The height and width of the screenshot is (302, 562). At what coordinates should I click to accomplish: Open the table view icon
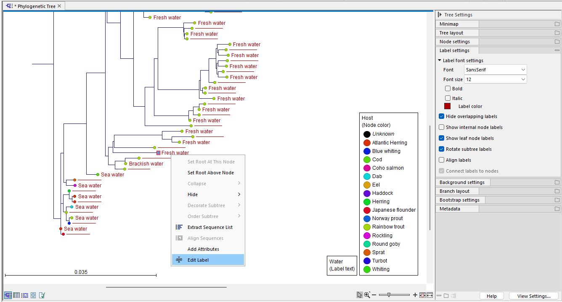[x=16, y=295]
